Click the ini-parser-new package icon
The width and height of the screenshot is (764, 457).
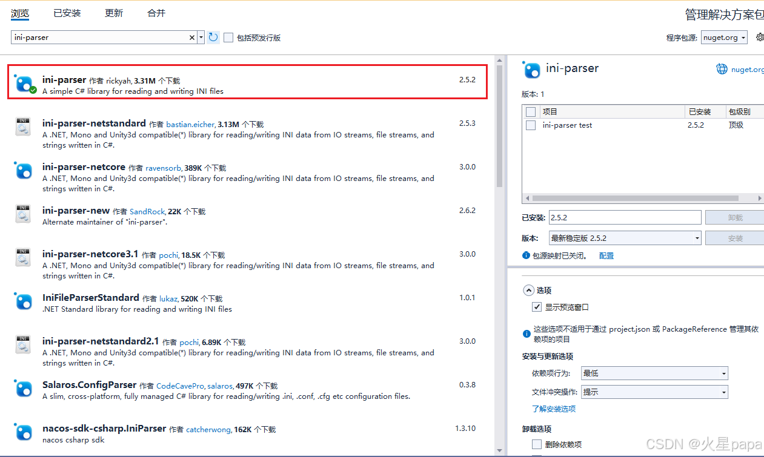coord(23,214)
